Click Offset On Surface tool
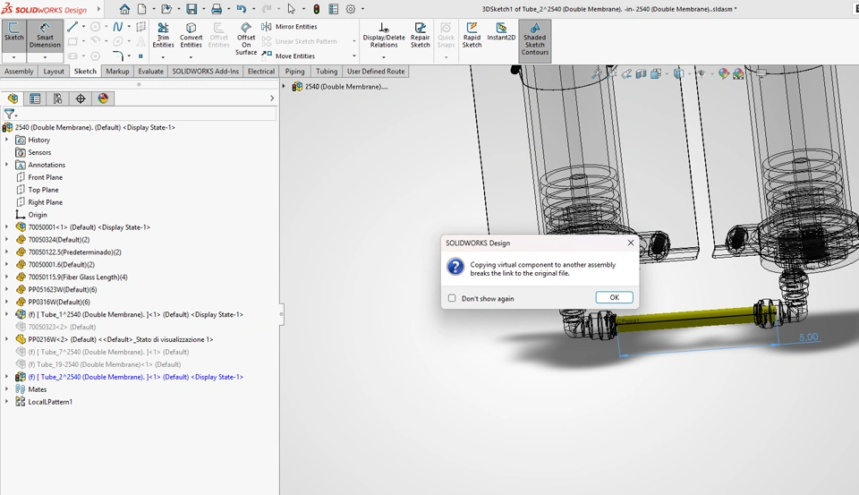The width and height of the screenshot is (859, 495). pos(246,38)
